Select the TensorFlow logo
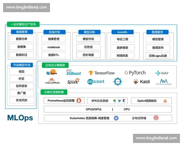 (x=102, y=73)
